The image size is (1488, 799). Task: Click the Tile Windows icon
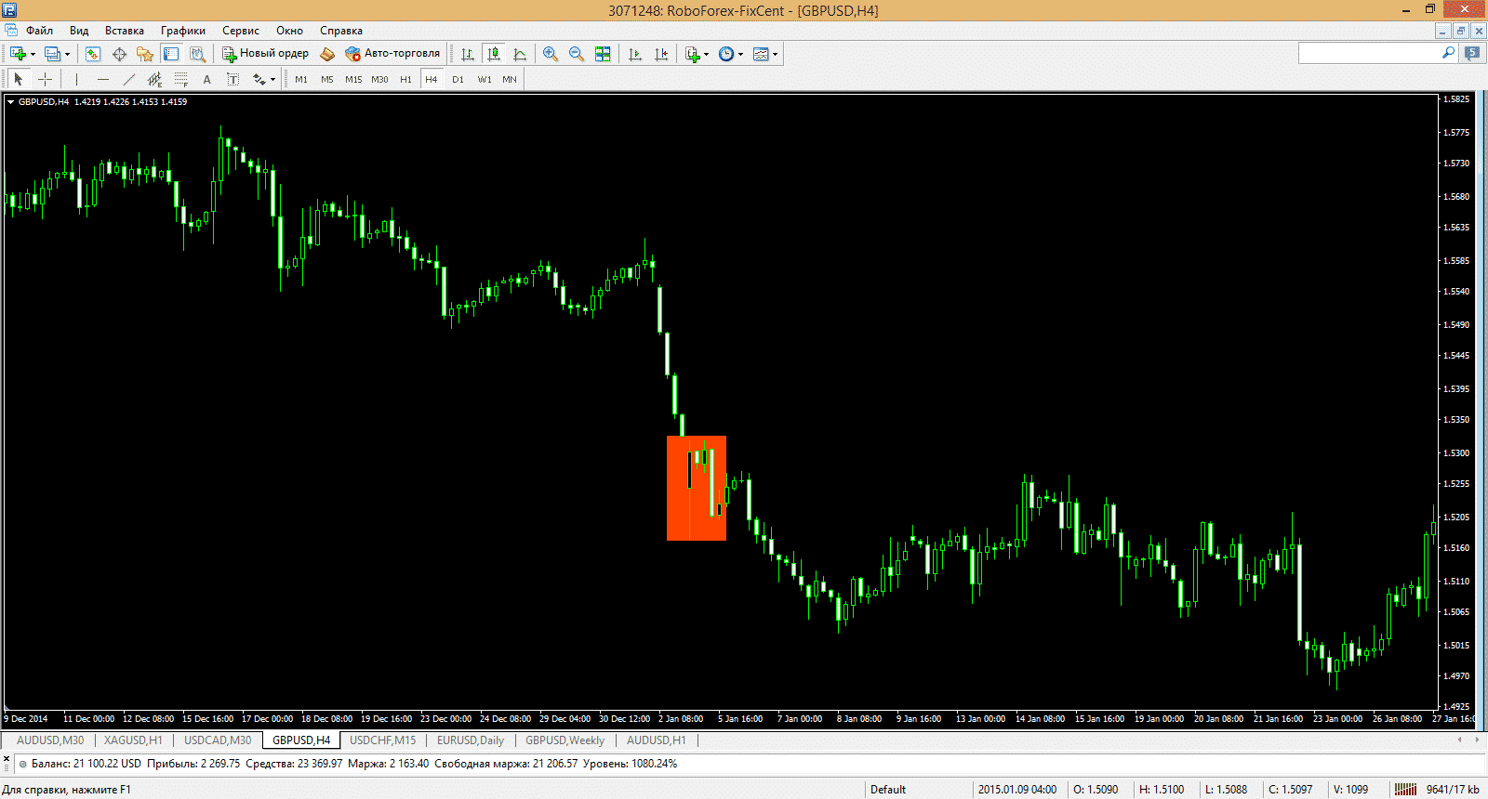(x=603, y=54)
